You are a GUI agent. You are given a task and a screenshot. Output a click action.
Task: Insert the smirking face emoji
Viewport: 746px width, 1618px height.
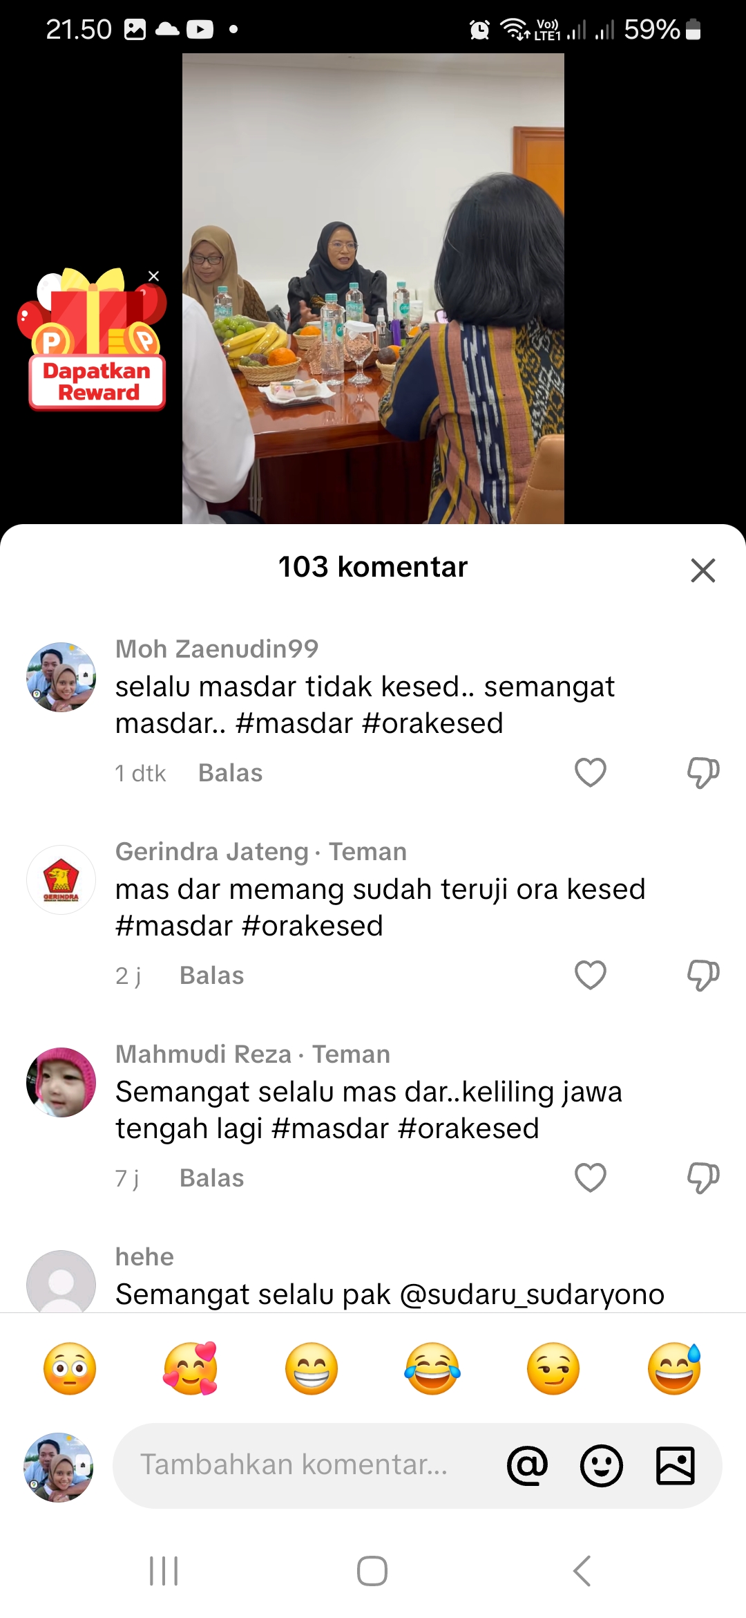pos(553,1368)
